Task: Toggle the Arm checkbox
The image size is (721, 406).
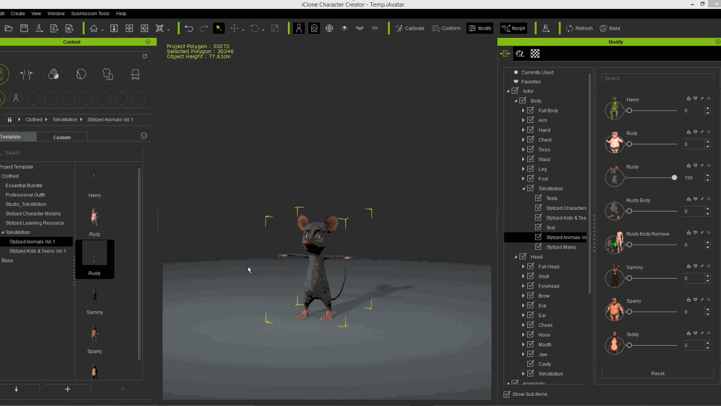Action: pyautogui.click(x=531, y=120)
